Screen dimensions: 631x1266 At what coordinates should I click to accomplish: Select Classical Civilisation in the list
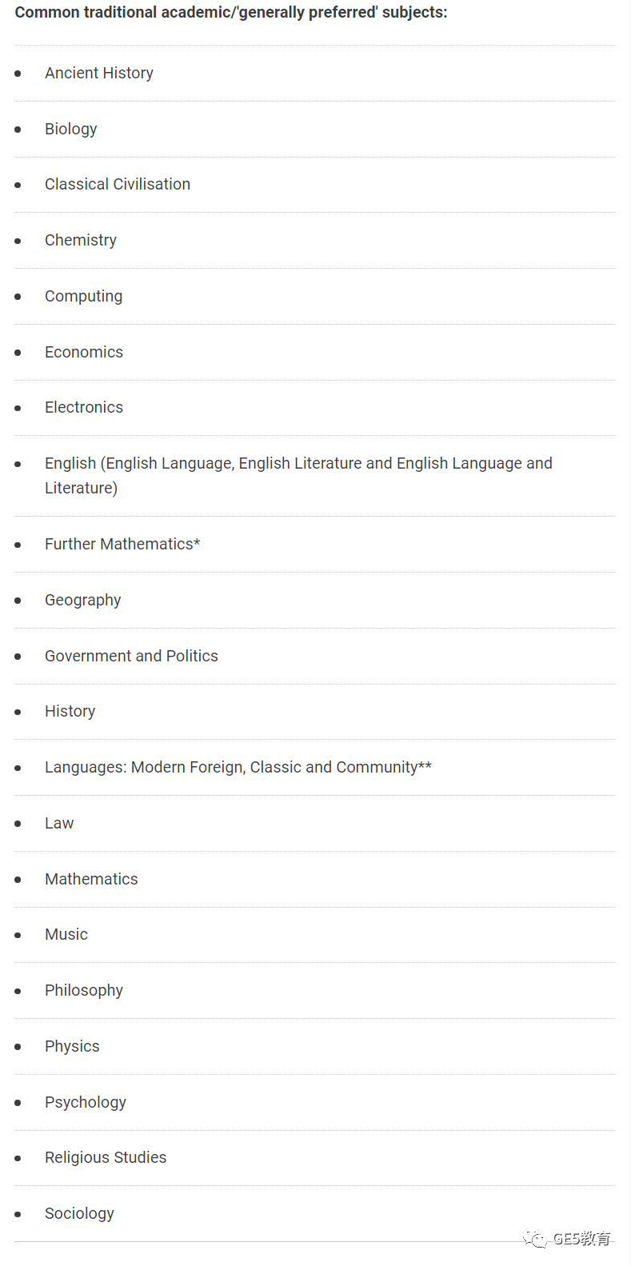click(118, 184)
